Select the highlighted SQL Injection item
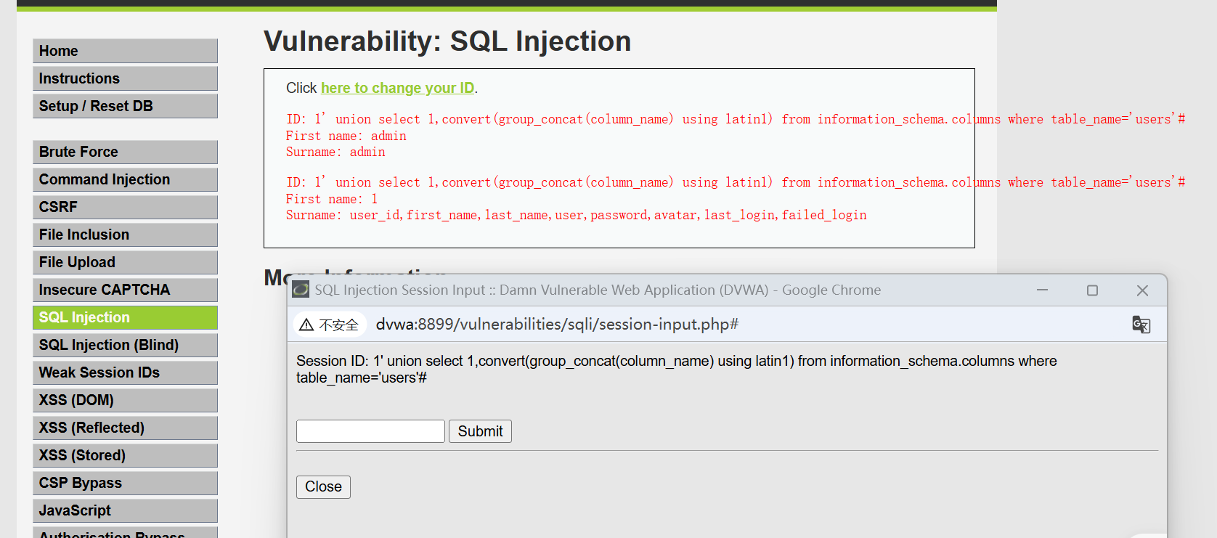Screen dimensions: 1217x538 point(125,317)
